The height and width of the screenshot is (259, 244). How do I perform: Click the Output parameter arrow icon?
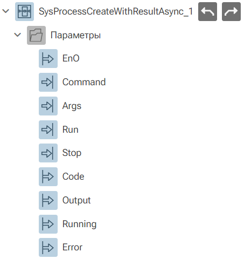click(x=48, y=200)
